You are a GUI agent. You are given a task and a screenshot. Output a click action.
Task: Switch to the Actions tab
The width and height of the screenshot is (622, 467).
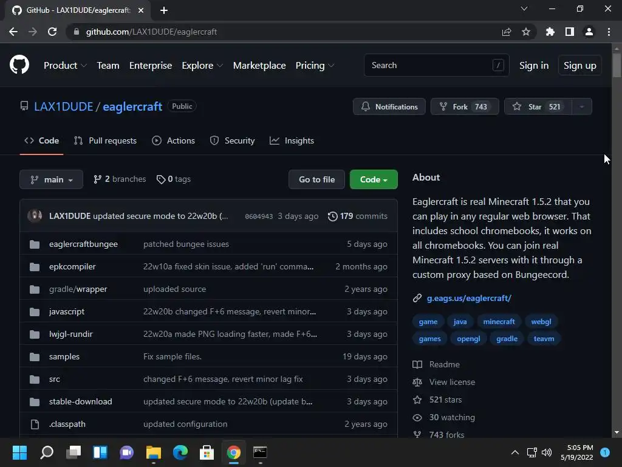(x=173, y=140)
